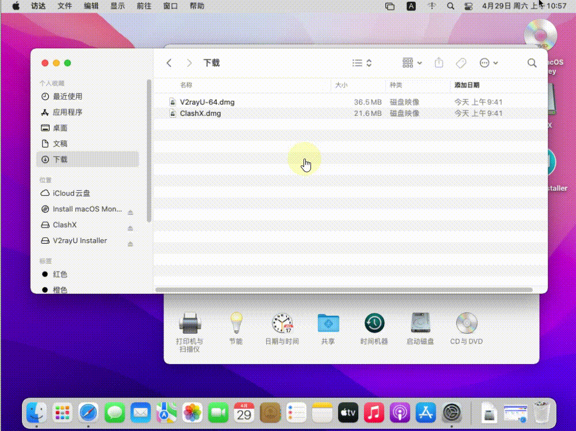Go back using the left chevron
576x431 pixels.
click(x=169, y=63)
